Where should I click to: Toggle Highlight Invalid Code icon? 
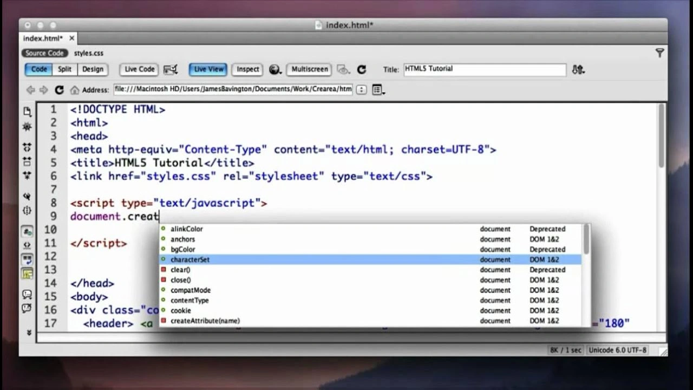click(x=27, y=245)
